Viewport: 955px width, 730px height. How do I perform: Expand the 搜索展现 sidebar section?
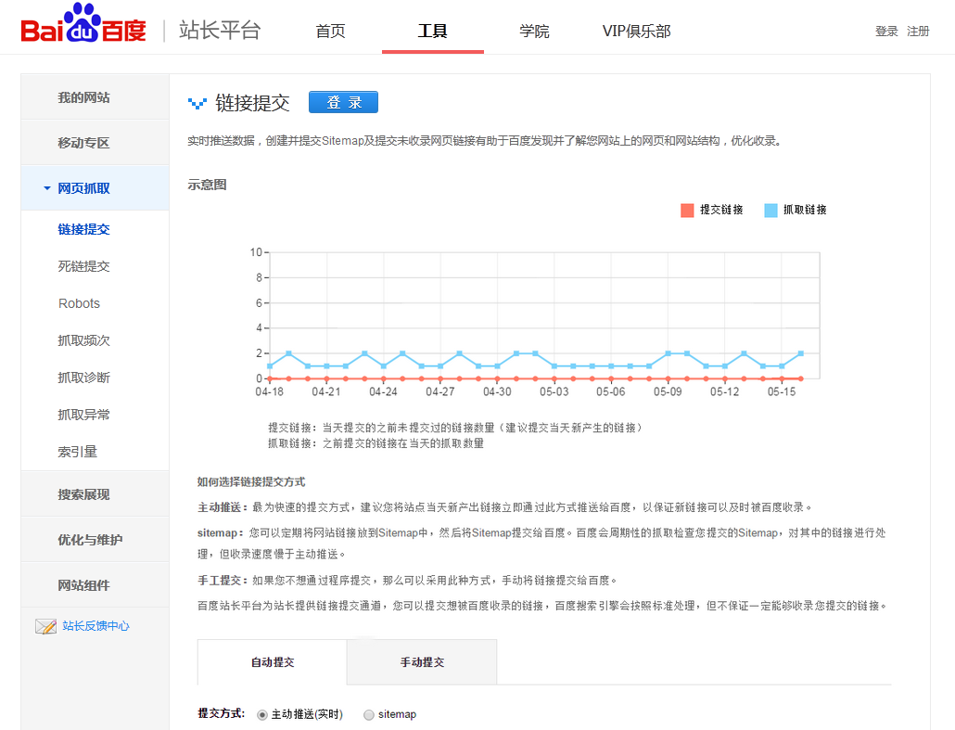95,494
